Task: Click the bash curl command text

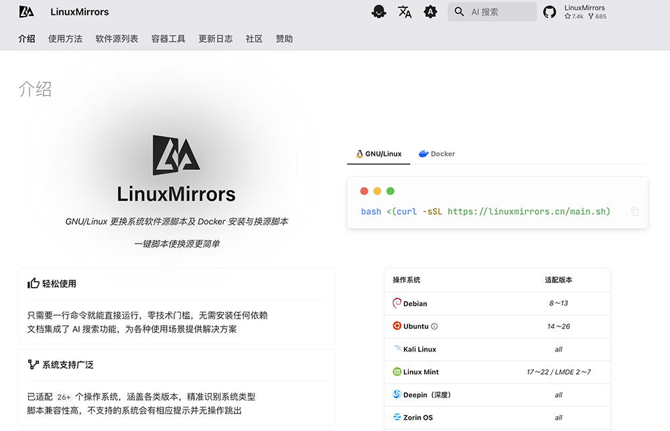Action: click(485, 211)
